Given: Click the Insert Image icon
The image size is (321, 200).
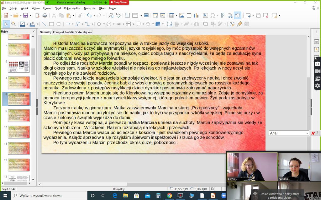Looking at the screenshot, I should tap(182, 15).
